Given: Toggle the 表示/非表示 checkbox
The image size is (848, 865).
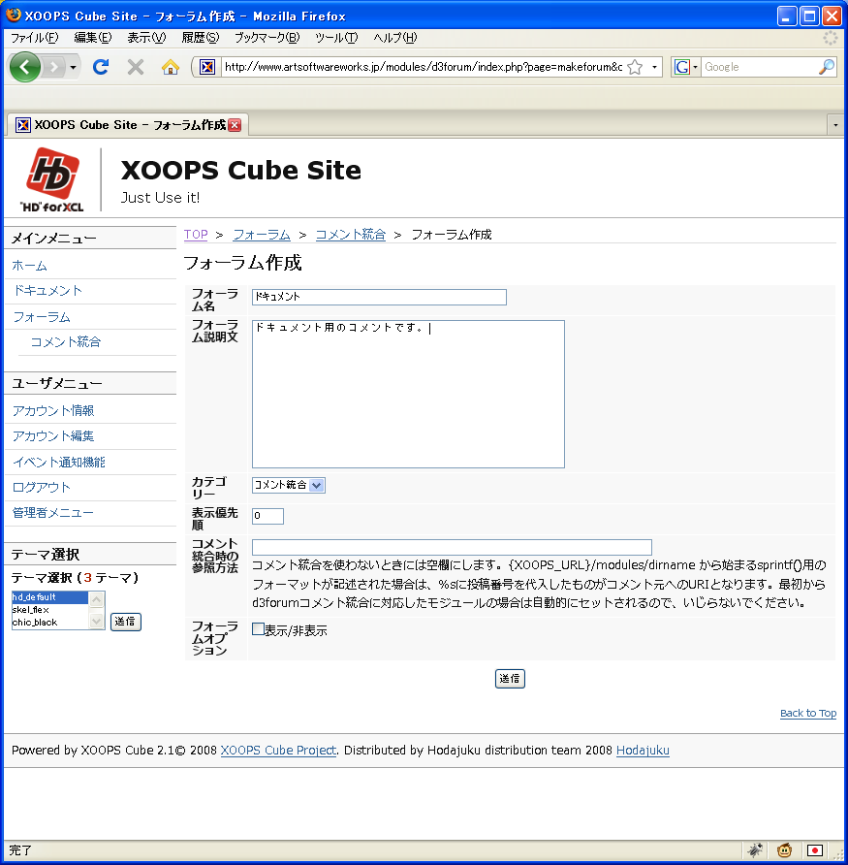Looking at the screenshot, I should pos(258,629).
